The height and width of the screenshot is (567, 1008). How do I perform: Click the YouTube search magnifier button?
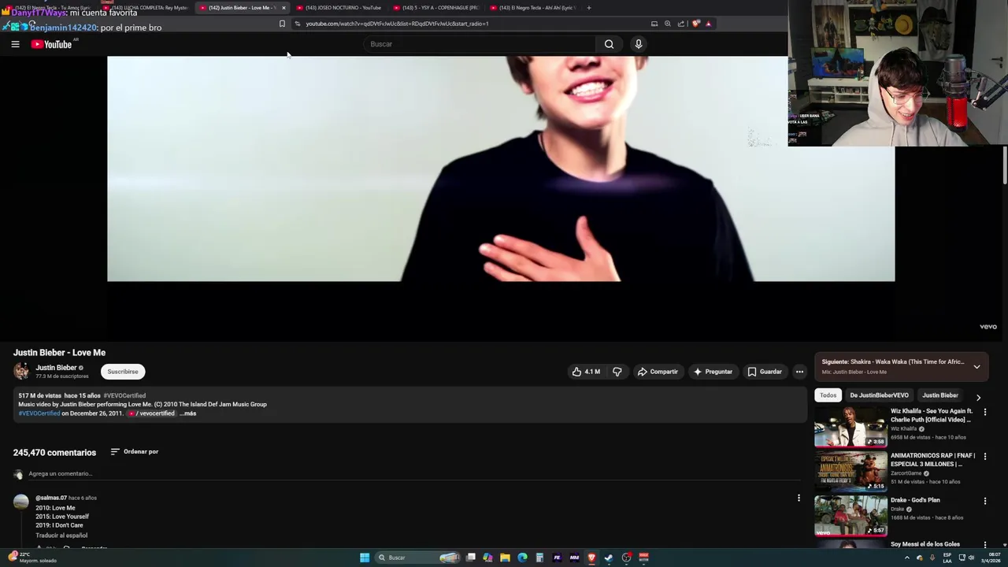609,44
